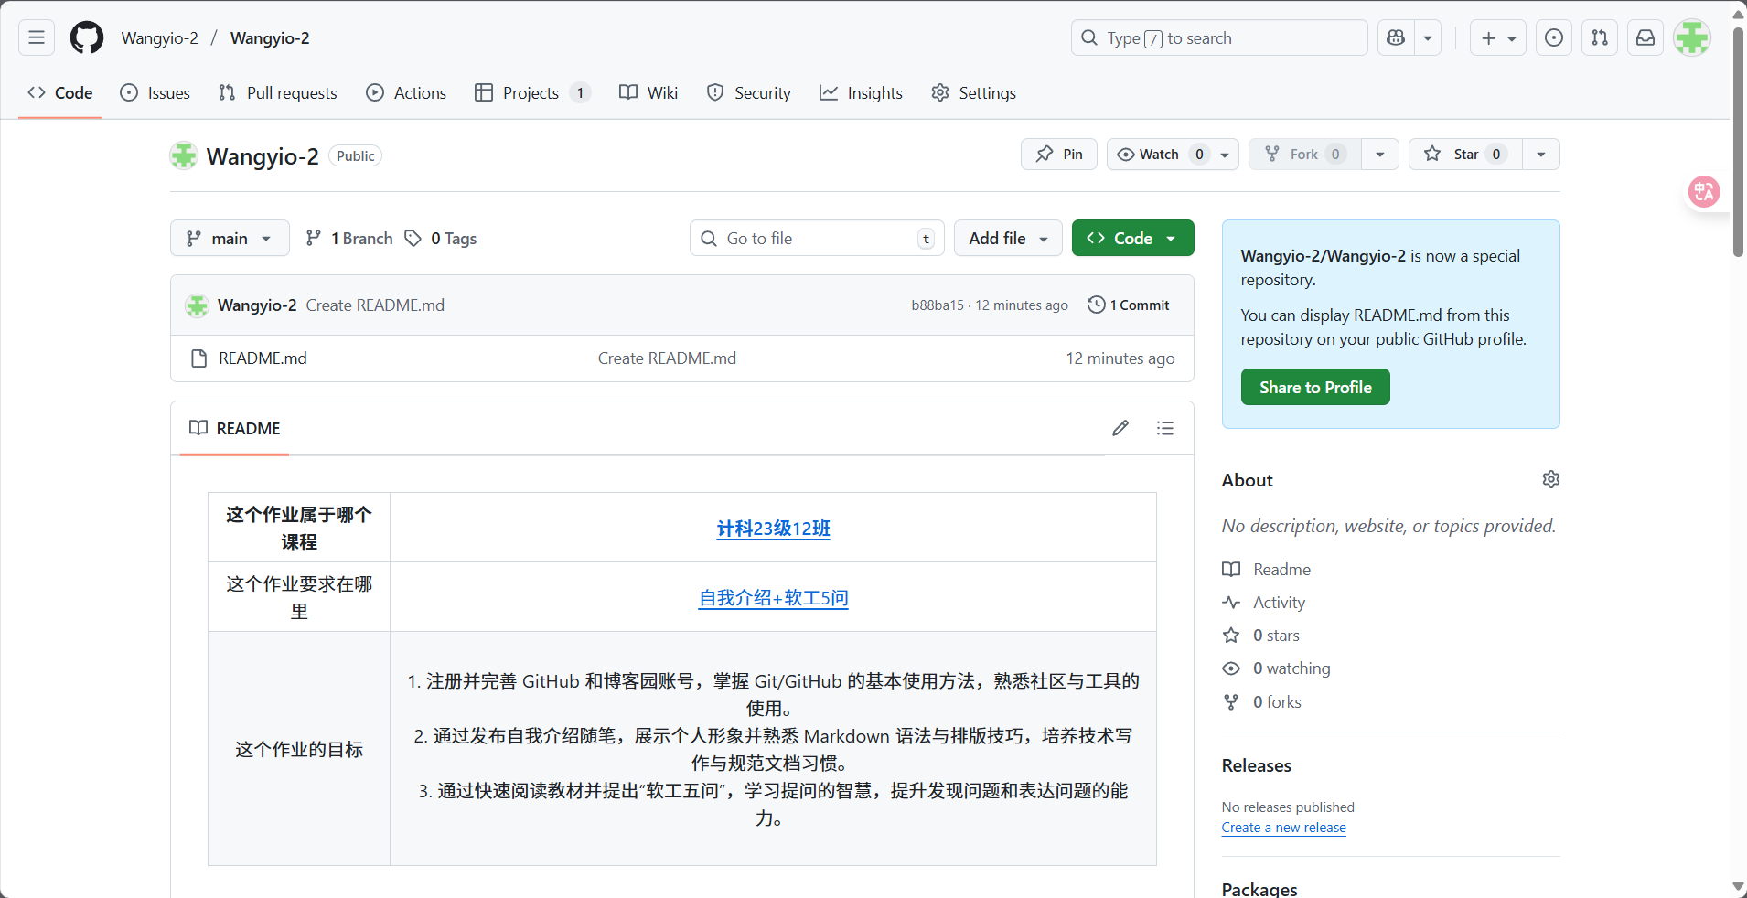This screenshot has height=898, width=1747.
Task: Open GitHub Copilot chat
Action: [x=1394, y=37]
